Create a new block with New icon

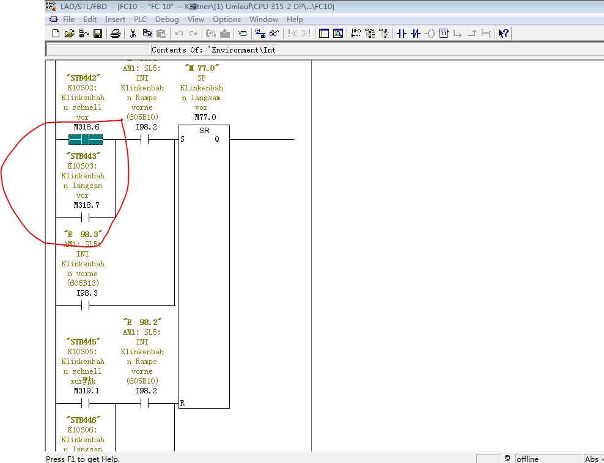click(56, 34)
